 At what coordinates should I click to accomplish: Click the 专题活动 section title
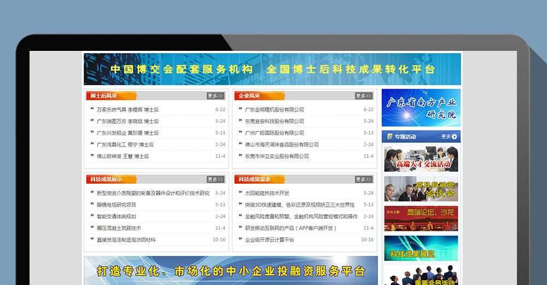[x=405, y=137]
